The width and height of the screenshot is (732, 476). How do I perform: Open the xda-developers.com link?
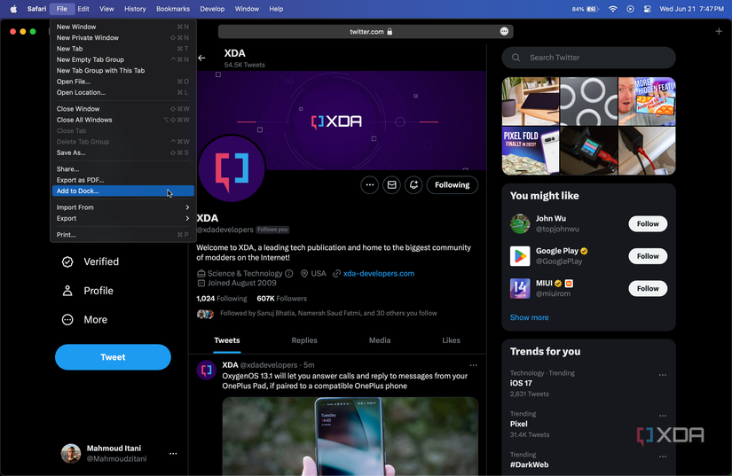coord(379,274)
